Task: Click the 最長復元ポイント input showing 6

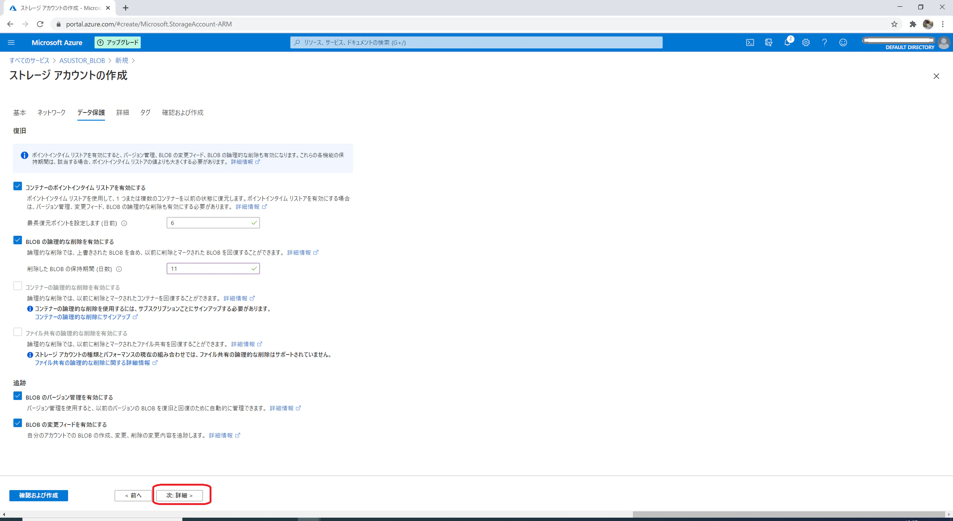Action: (x=213, y=223)
